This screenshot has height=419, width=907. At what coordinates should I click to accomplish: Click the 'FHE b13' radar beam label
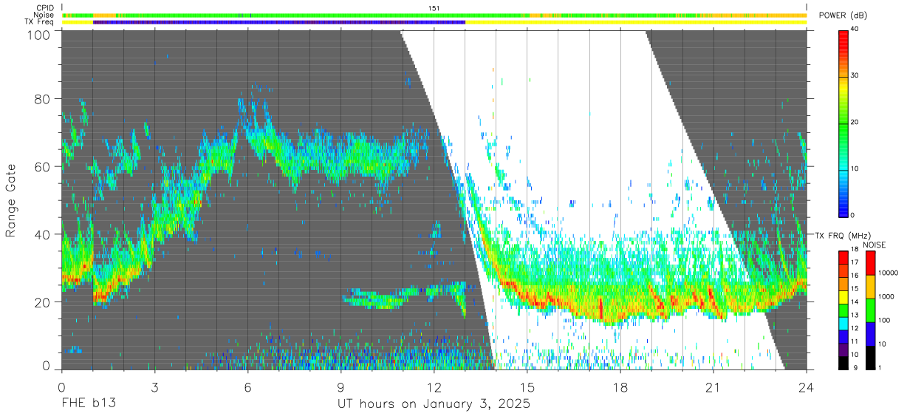(x=88, y=403)
